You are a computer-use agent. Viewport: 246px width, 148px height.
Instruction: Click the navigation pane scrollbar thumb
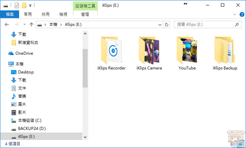(85, 68)
